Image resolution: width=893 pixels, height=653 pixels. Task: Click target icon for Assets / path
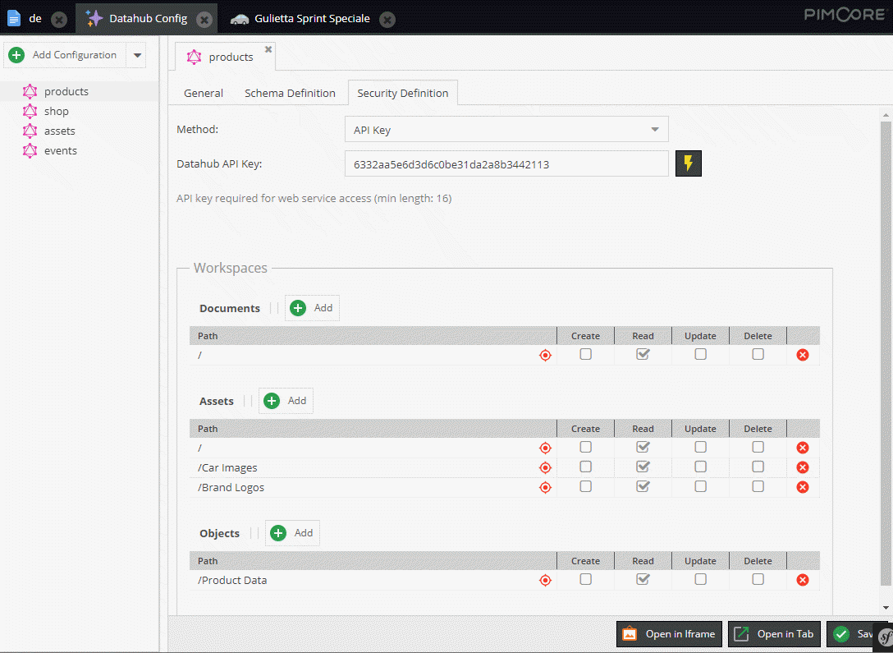[x=545, y=448]
